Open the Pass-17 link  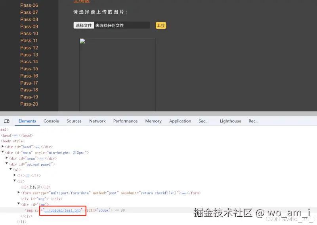29,83
